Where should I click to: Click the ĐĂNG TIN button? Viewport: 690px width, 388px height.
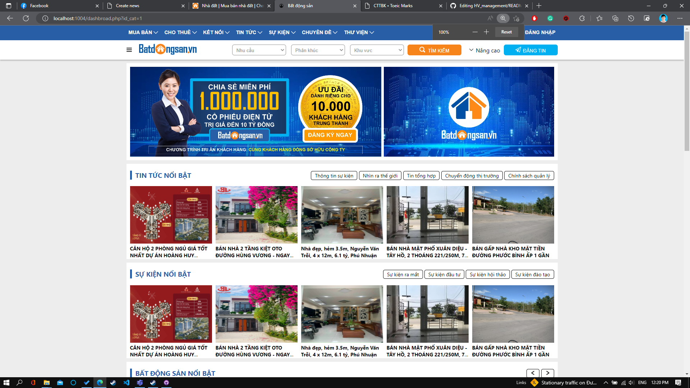(x=530, y=50)
